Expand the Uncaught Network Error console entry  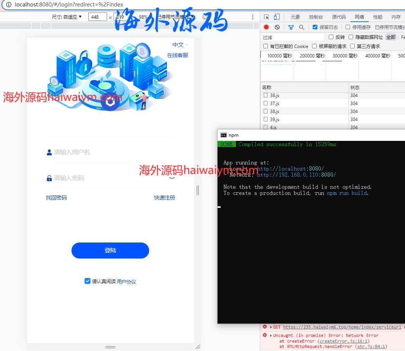click(x=271, y=335)
